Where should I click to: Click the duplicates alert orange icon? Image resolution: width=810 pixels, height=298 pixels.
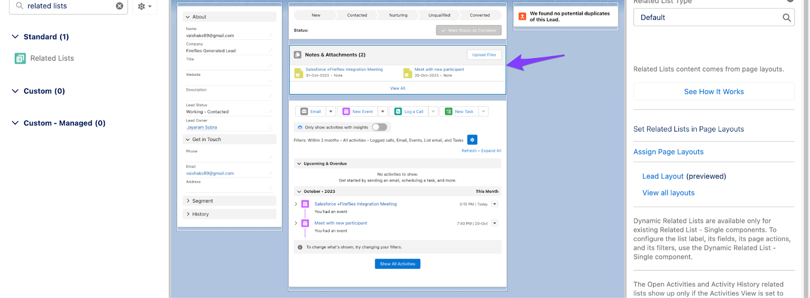522,16
